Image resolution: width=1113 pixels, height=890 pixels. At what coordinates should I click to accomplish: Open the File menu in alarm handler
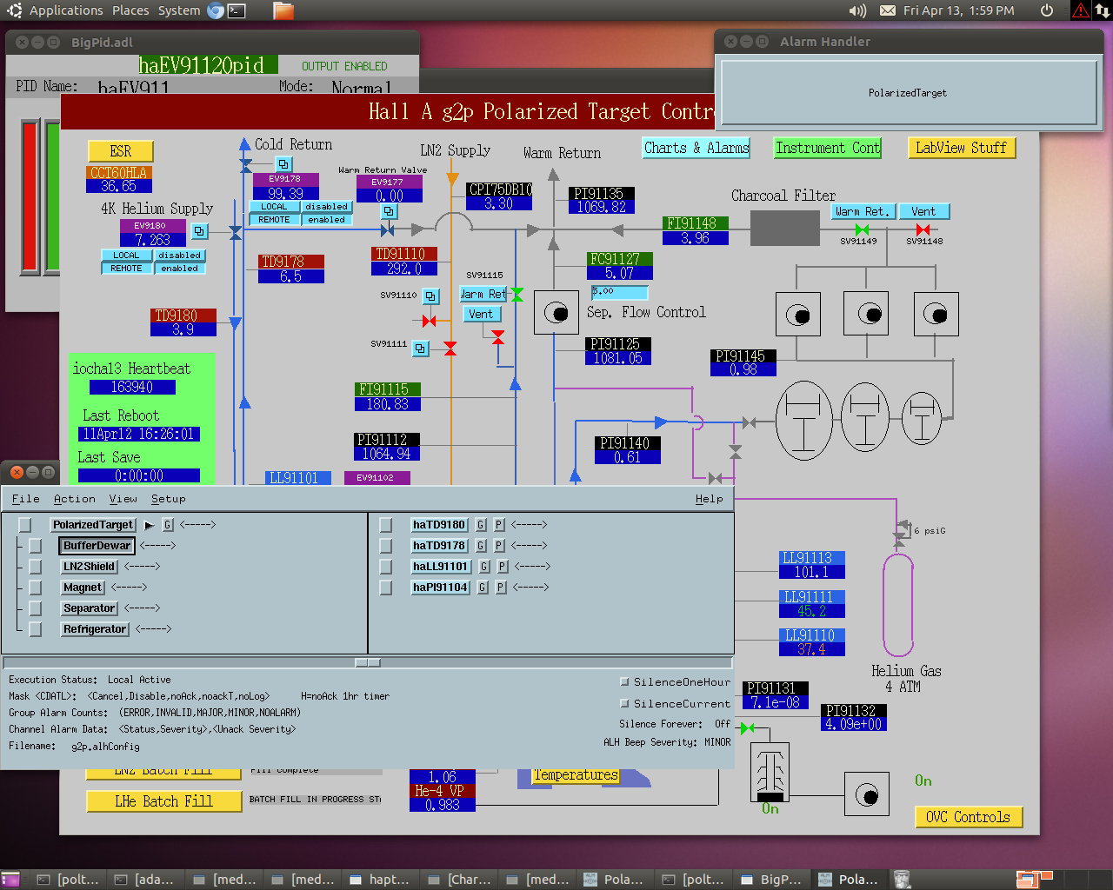[25, 499]
